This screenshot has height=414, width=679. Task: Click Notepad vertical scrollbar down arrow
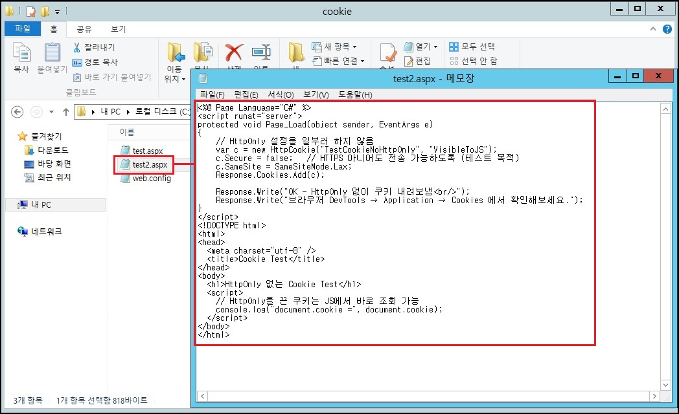click(x=665, y=385)
